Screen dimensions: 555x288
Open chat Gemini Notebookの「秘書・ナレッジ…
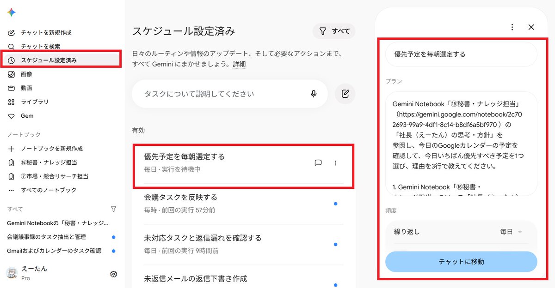[58, 223]
